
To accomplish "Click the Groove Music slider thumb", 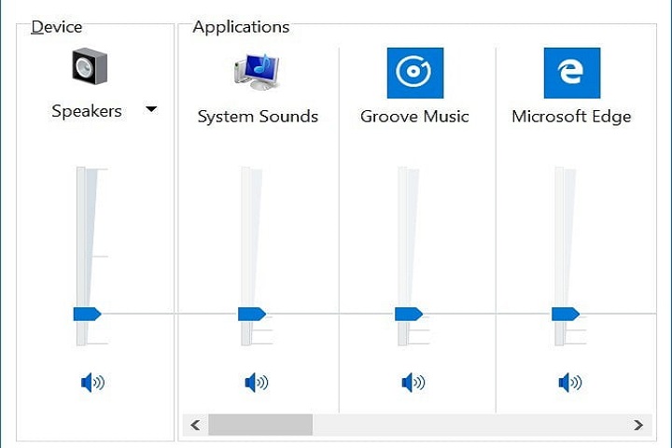I will click(x=408, y=314).
